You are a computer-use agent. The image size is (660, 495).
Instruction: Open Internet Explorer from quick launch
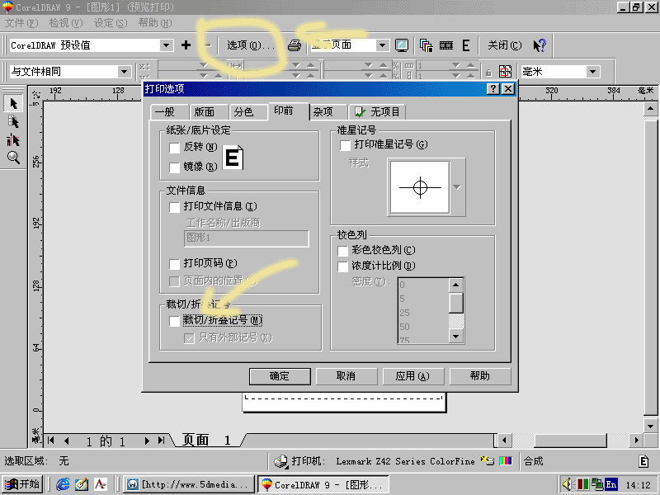click(x=64, y=484)
